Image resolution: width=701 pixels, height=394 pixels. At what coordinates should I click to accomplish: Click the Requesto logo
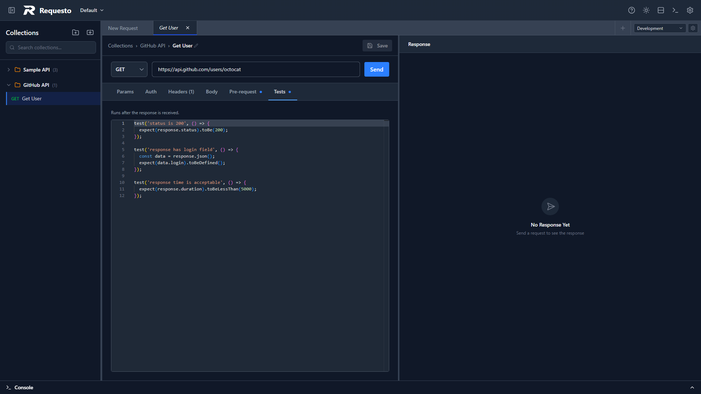47,10
